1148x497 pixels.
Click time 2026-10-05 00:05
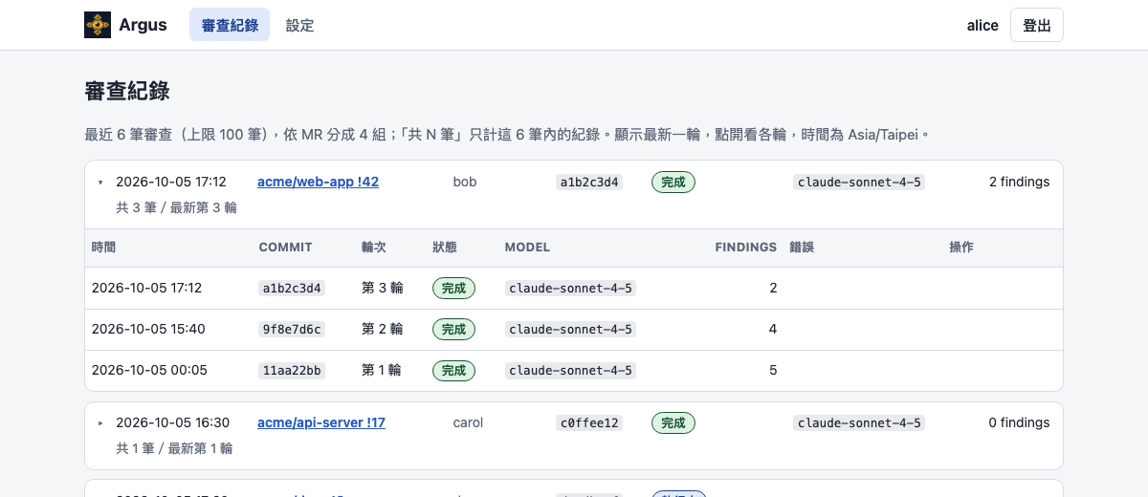(x=149, y=370)
